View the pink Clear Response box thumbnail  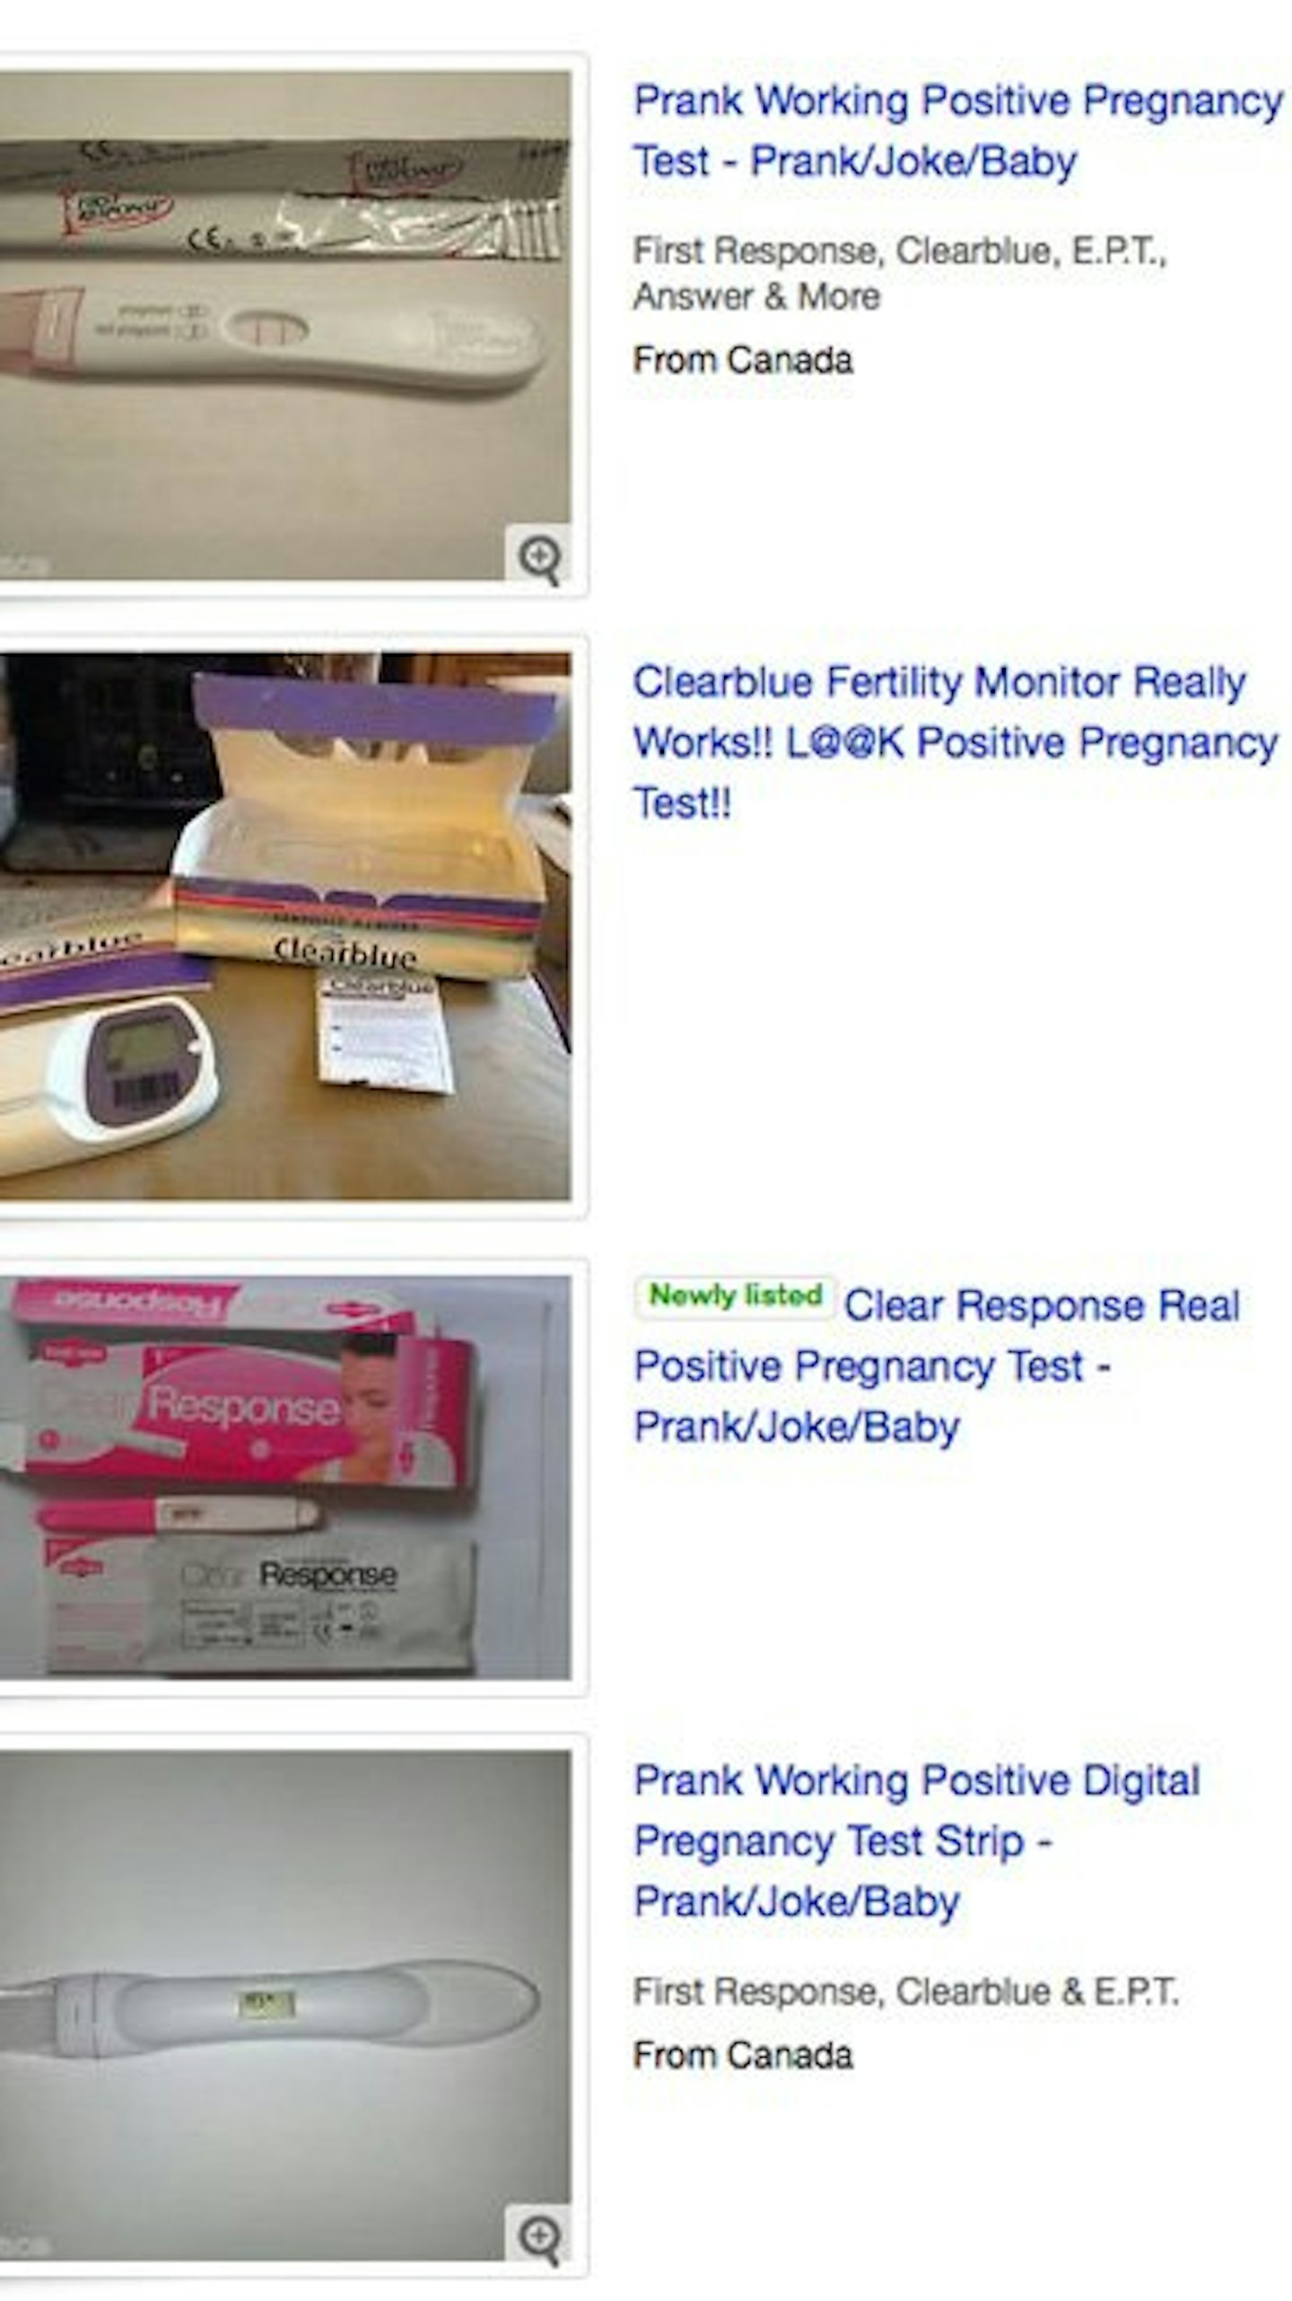(285, 1478)
